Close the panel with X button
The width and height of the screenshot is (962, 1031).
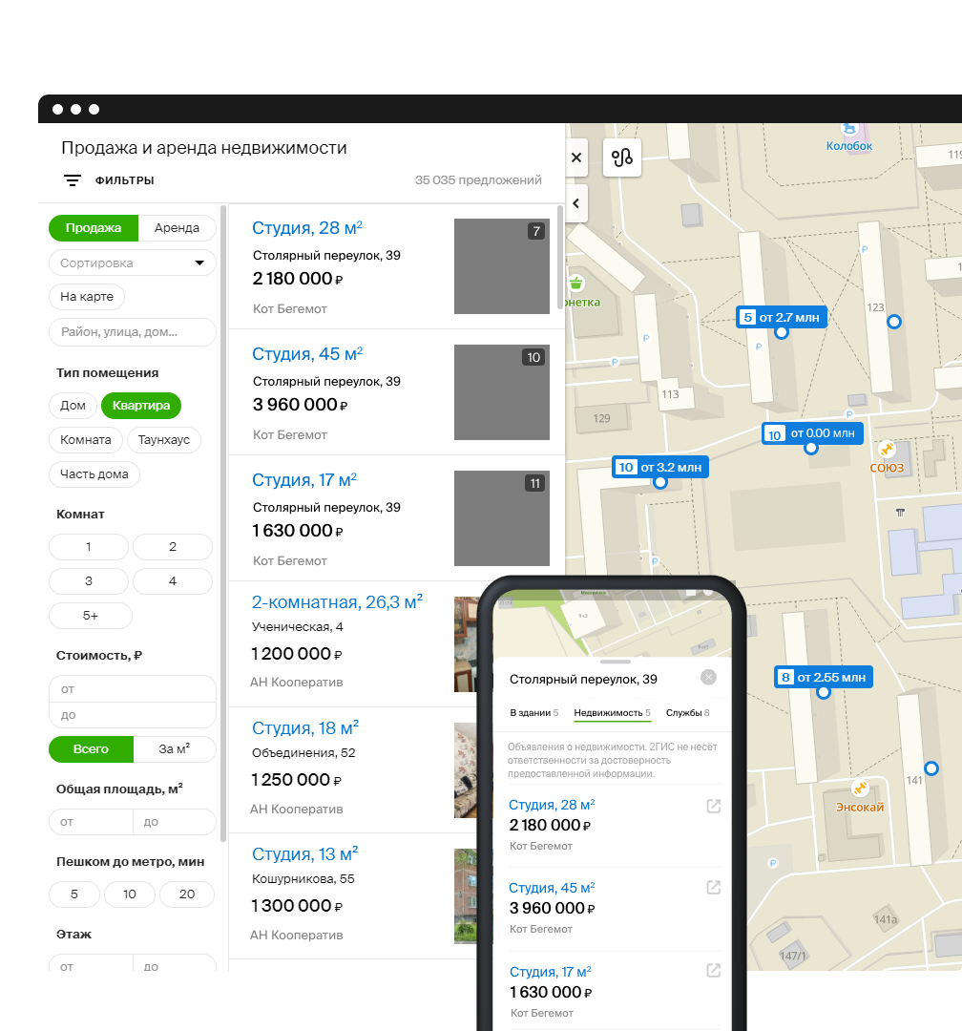tap(576, 158)
